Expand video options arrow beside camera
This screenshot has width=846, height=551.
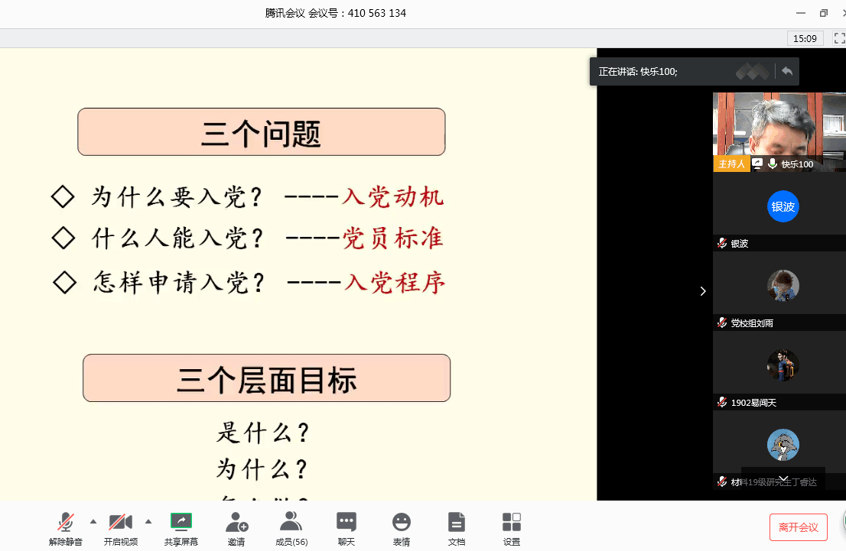[x=148, y=522]
